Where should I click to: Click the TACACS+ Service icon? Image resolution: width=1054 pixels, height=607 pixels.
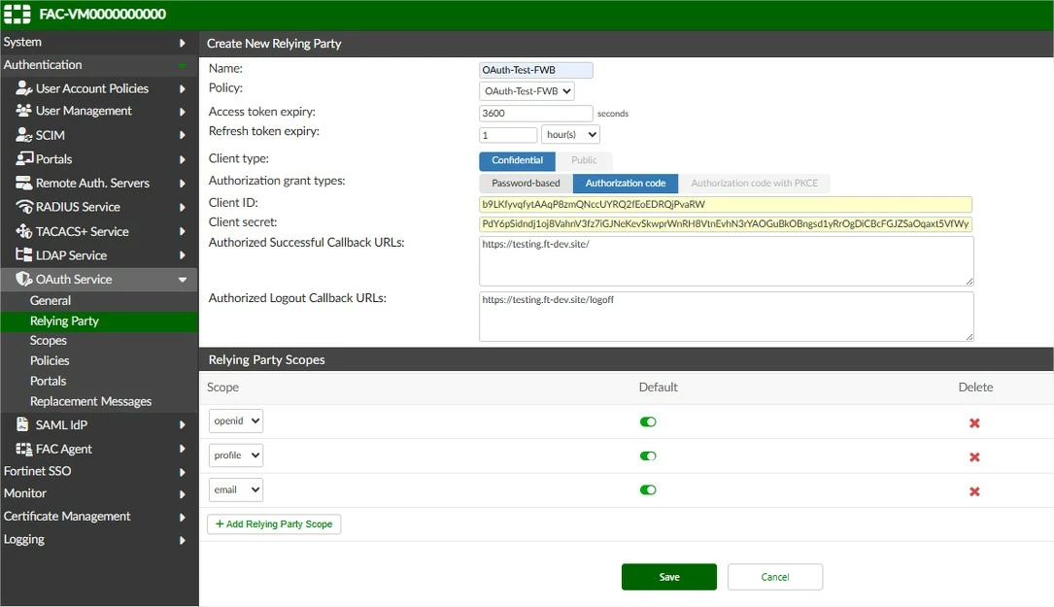(24, 231)
